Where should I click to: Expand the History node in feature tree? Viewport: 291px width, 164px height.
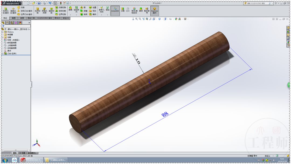pos(2,32)
